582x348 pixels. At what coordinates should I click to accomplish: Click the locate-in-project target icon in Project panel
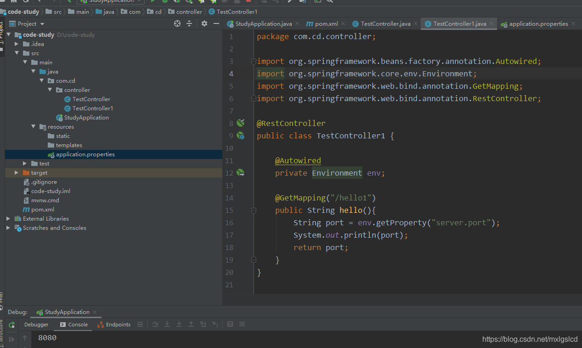point(177,23)
